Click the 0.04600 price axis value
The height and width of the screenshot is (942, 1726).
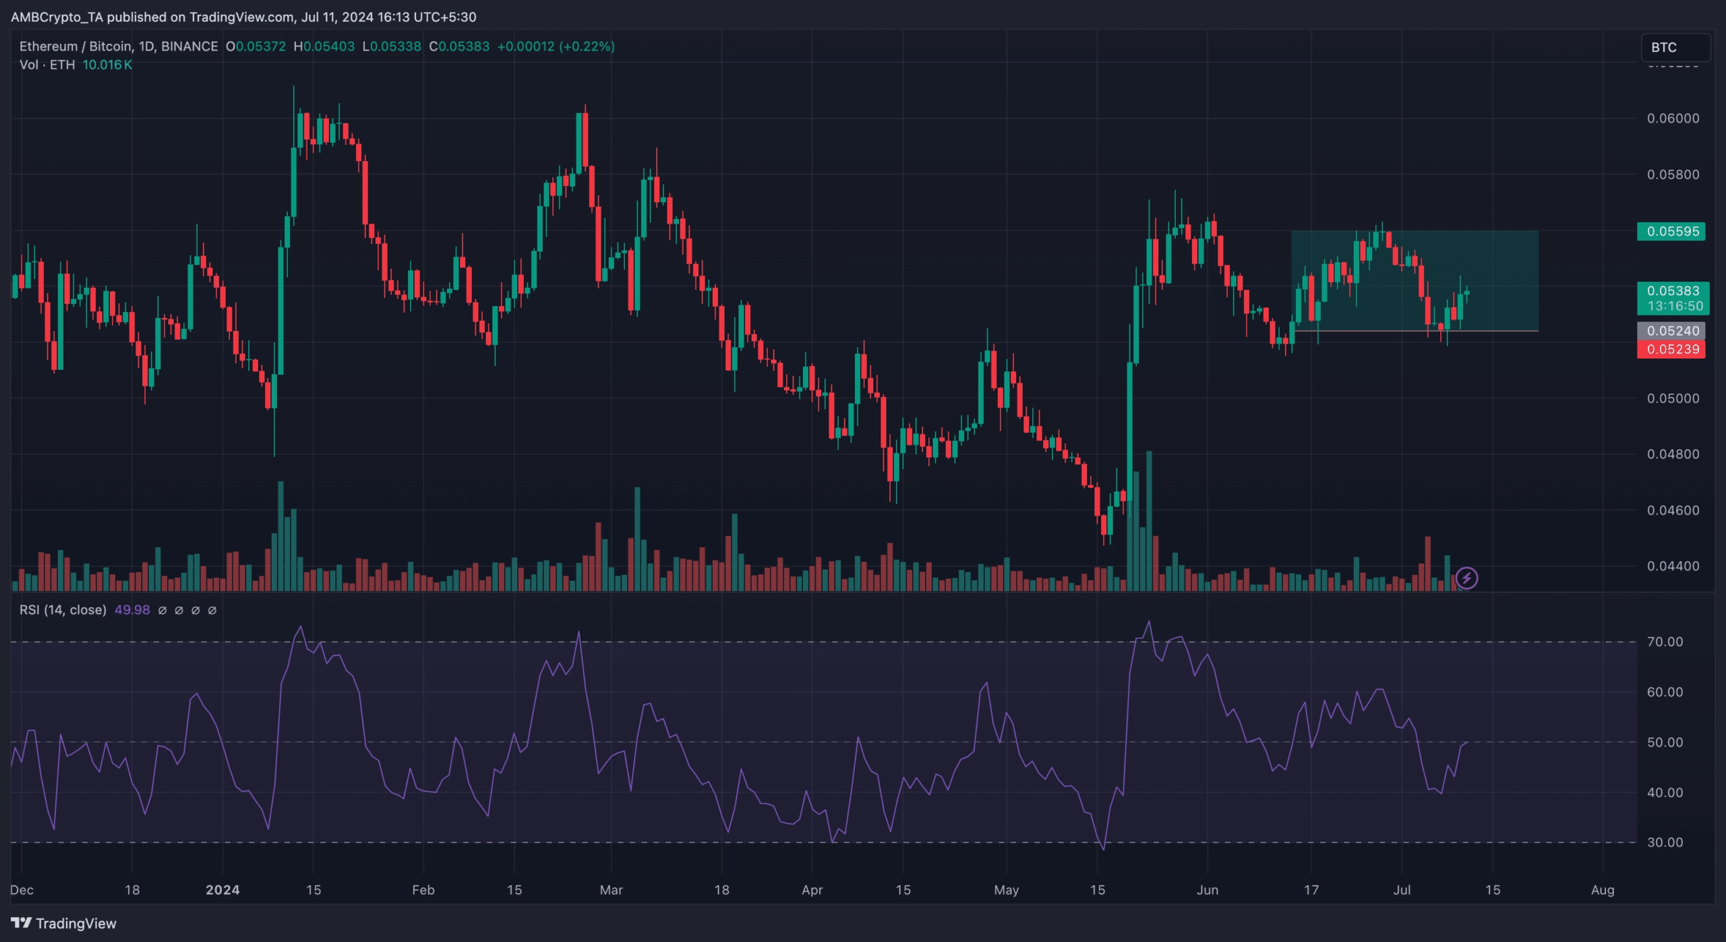click(1673, 510)
